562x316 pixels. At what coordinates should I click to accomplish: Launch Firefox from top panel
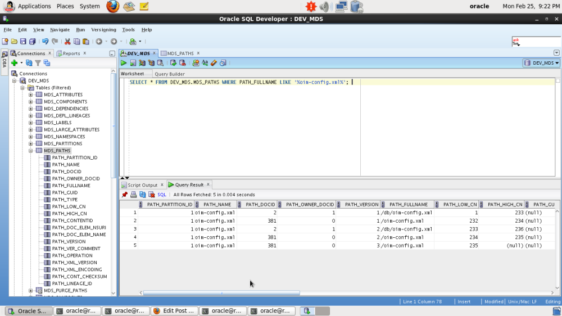[112, 6]
